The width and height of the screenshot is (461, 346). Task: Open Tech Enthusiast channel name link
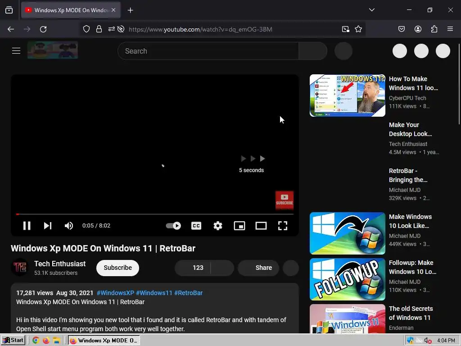pos(60,264)
